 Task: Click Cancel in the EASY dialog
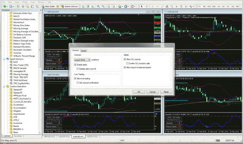[x=152, y=92]
